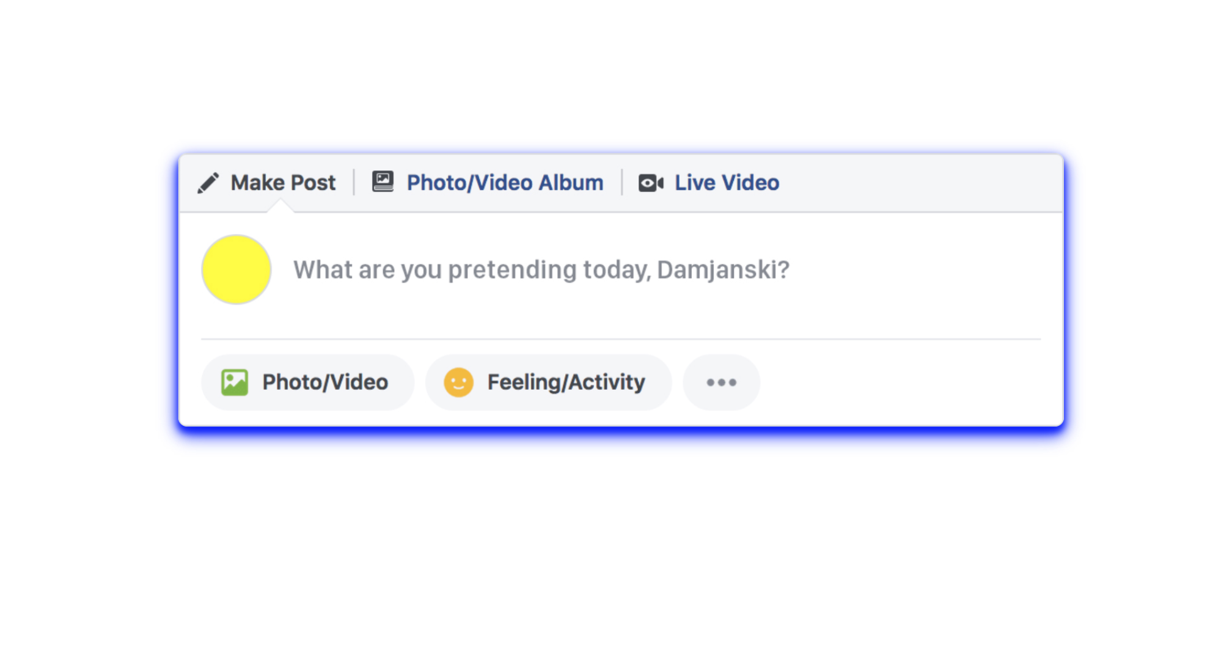Screen dimensions: 1224x658
Task: Click the green picture icon
Action: (235, 382)
